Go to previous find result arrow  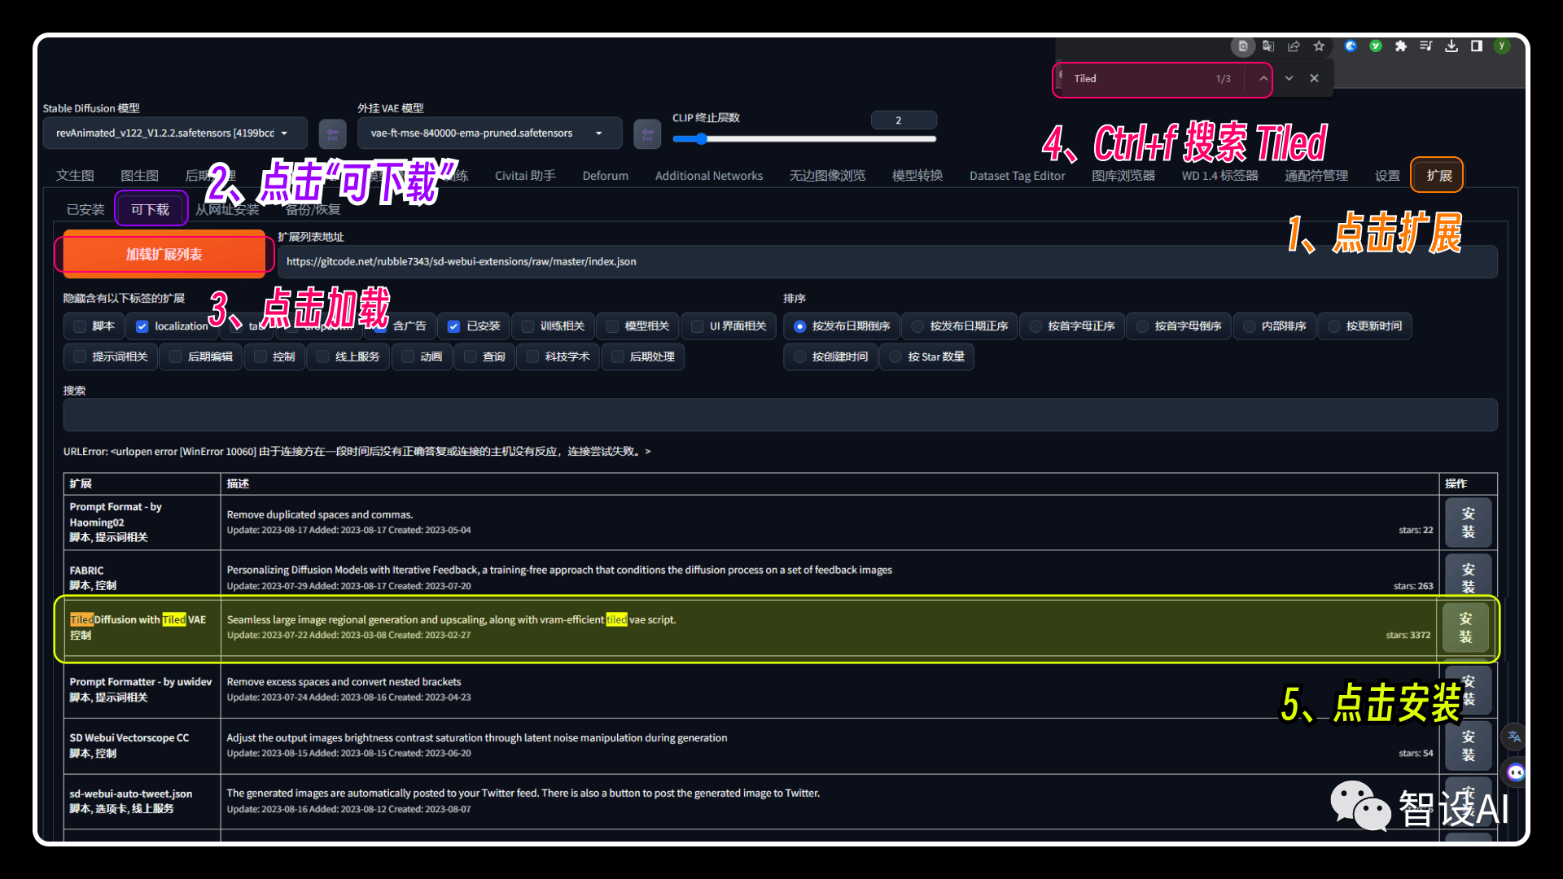pos(1263,79)
